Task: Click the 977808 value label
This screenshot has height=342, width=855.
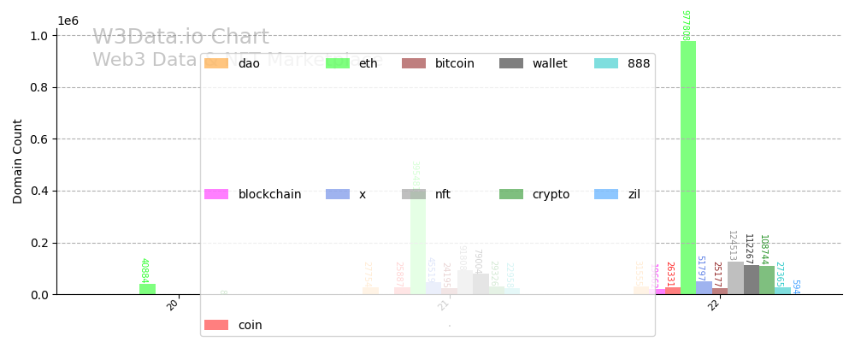Action: coord(685,25)
